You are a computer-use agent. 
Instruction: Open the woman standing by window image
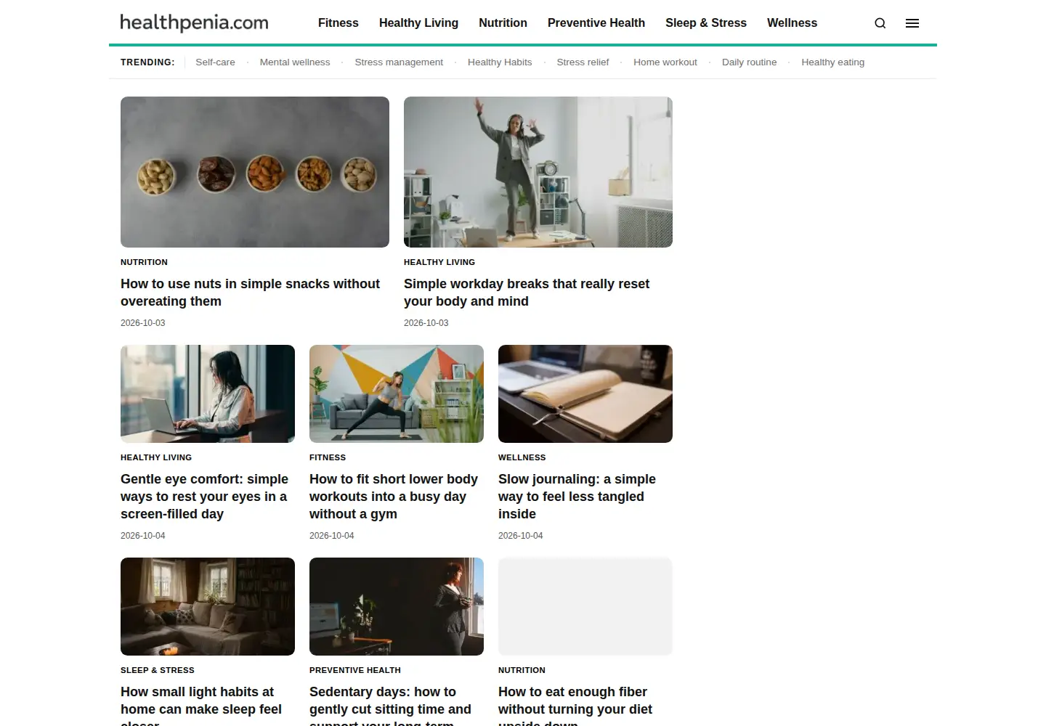coord(397,607)
